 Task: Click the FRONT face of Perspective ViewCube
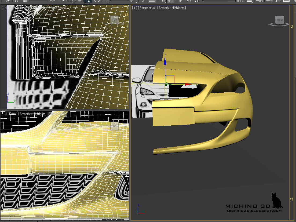[280, 20]
